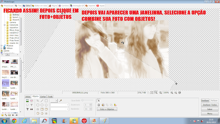
Task: Click the Desfazer Todos button
Action: [210, 105]
